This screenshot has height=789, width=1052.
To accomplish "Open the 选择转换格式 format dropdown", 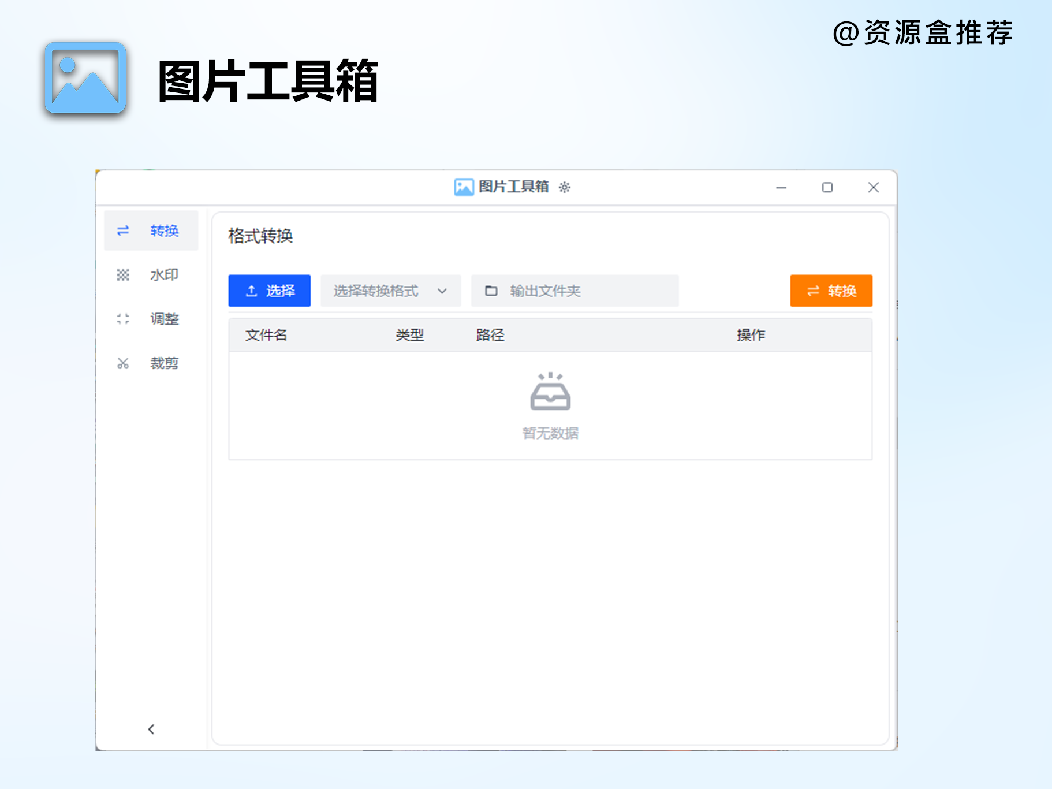I will [391, 291].
